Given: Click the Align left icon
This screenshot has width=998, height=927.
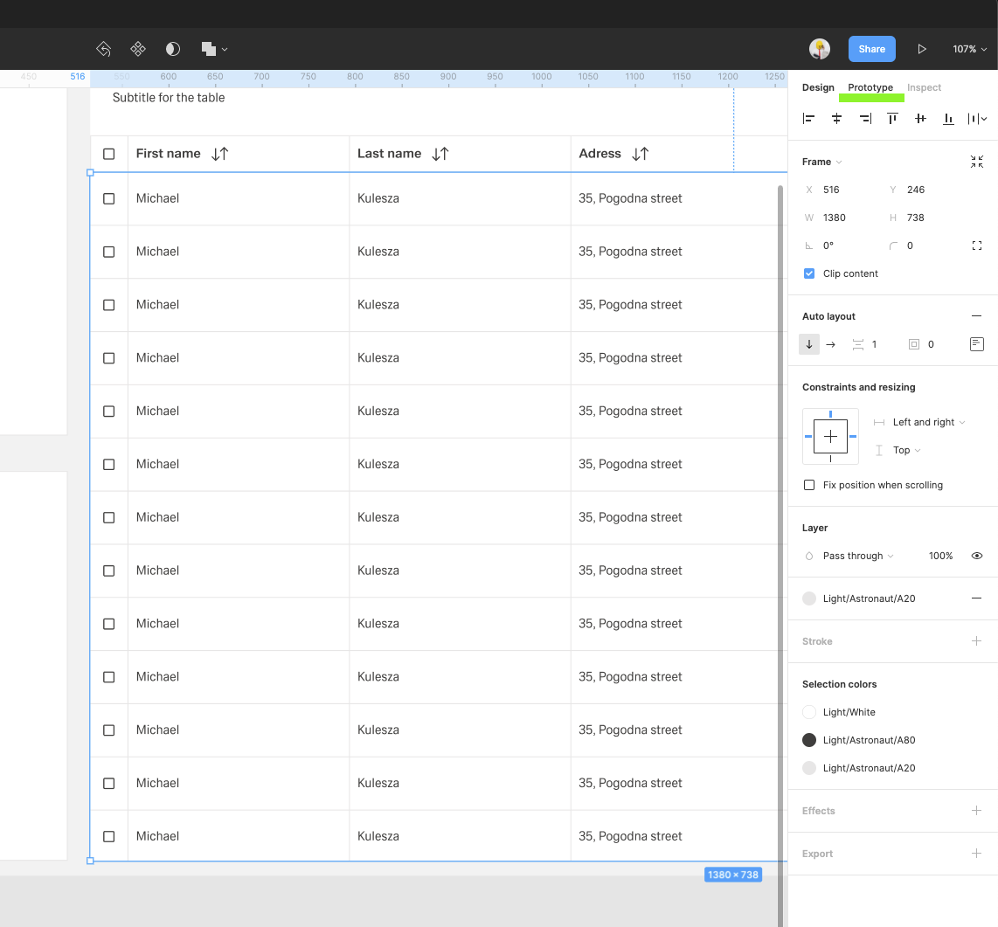Looking at the screenshot, I should pos(809,119).
